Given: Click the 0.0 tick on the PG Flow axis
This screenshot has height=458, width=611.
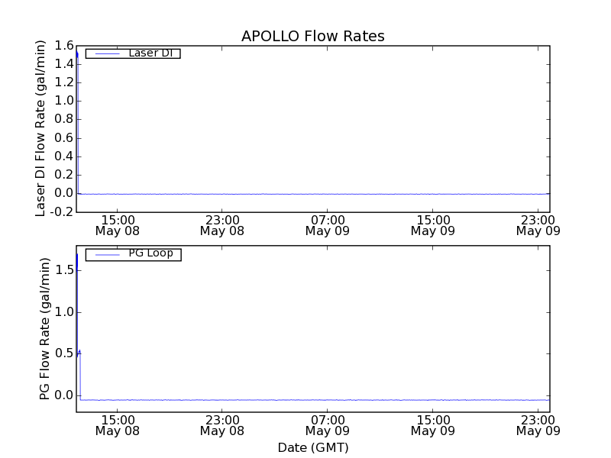Looking at the screenshot, I should point(64,395).
